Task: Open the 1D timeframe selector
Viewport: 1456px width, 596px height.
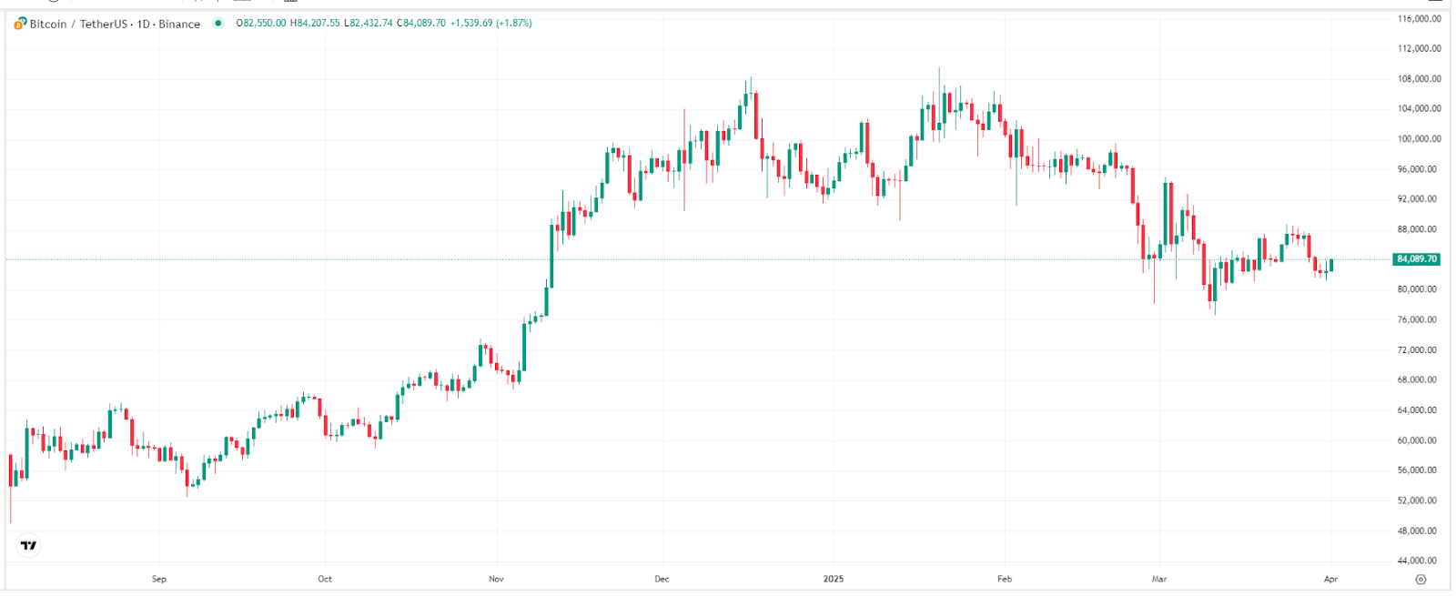Action: (143, 25)
